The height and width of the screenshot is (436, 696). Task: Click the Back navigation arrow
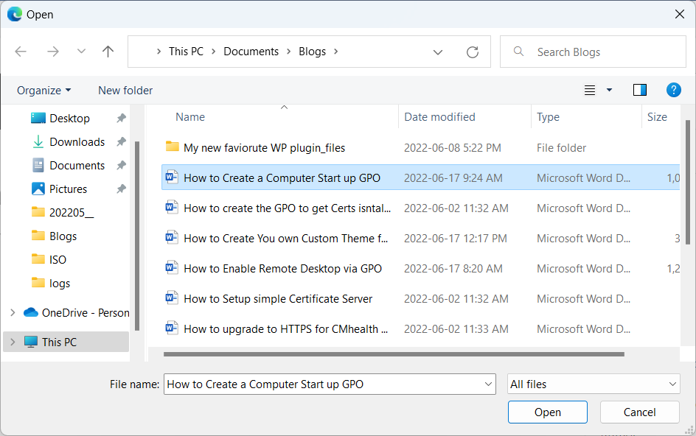click(x=21, y=52)
